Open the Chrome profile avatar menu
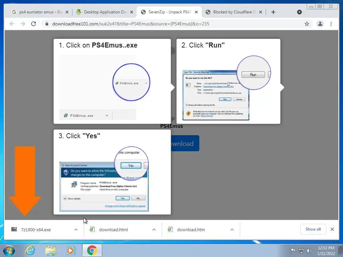Viewport: 343px width, 257px height. click(320, 24)
